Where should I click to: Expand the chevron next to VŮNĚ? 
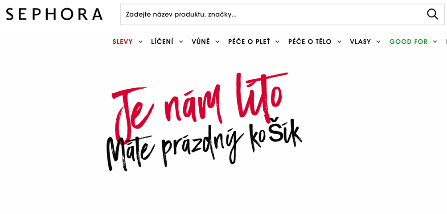point(217,41)
